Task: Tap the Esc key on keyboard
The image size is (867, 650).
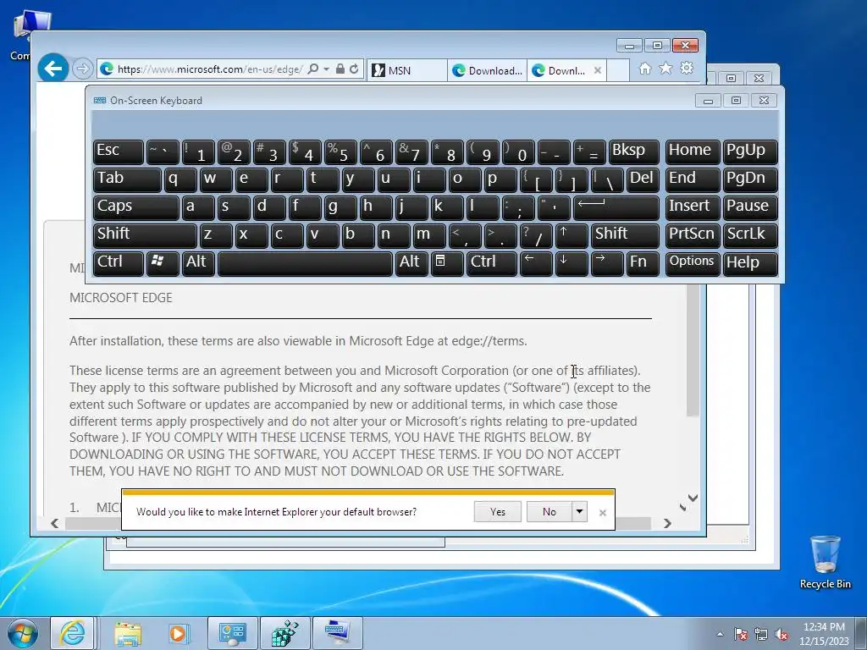Action: click(x=119, y=151)
